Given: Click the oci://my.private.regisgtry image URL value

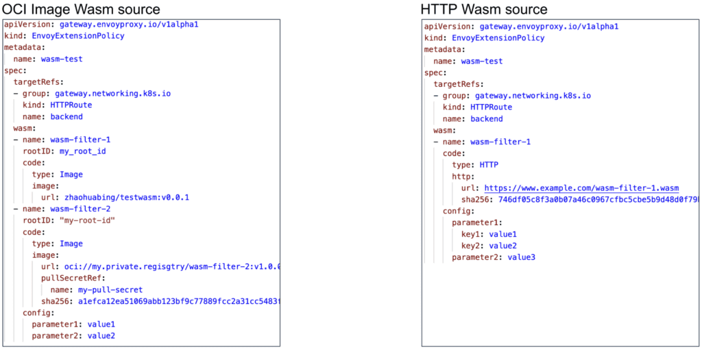Looking at the screenshot, I should click(169, 266).
